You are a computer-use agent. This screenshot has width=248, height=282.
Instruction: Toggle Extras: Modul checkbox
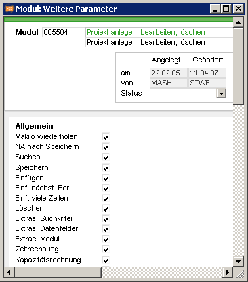pos(106,239)
